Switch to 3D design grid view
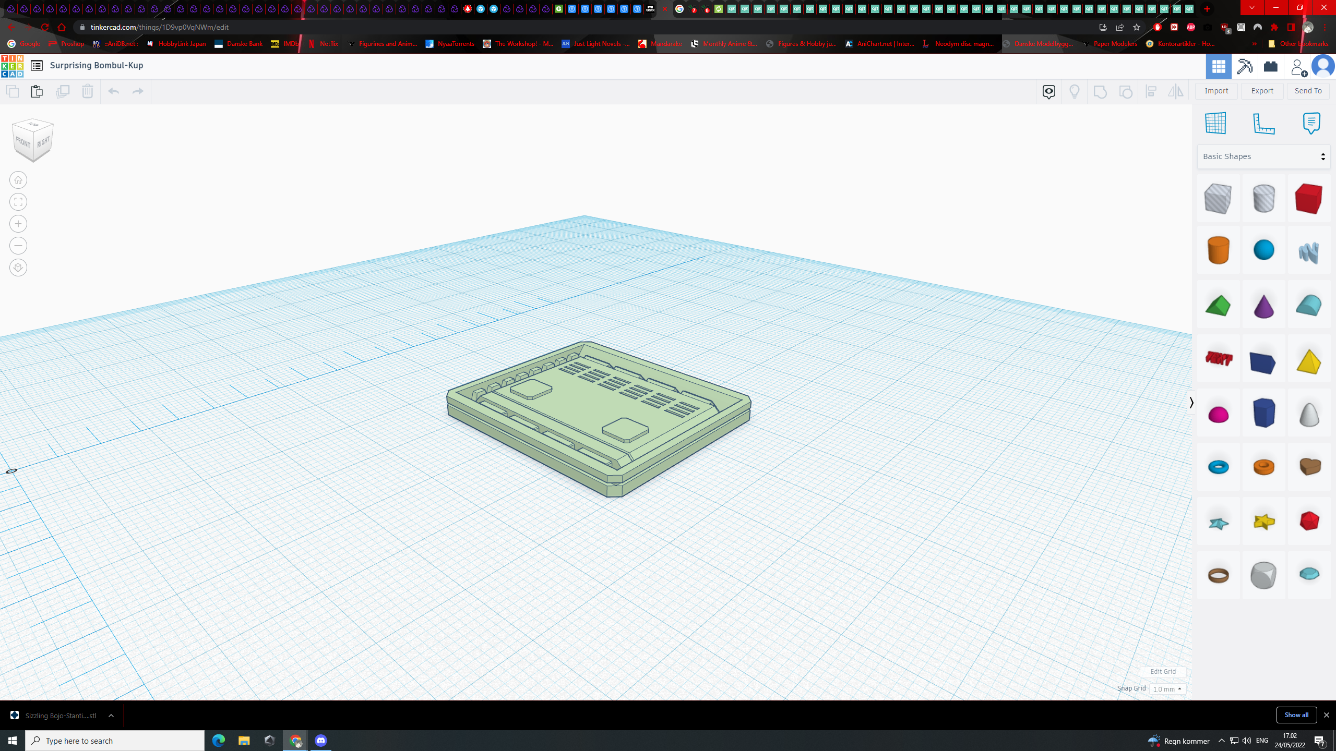1336x751 pixels. 1219,66
